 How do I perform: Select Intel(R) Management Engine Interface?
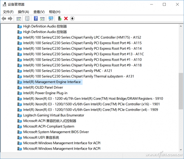coord(52,82)
